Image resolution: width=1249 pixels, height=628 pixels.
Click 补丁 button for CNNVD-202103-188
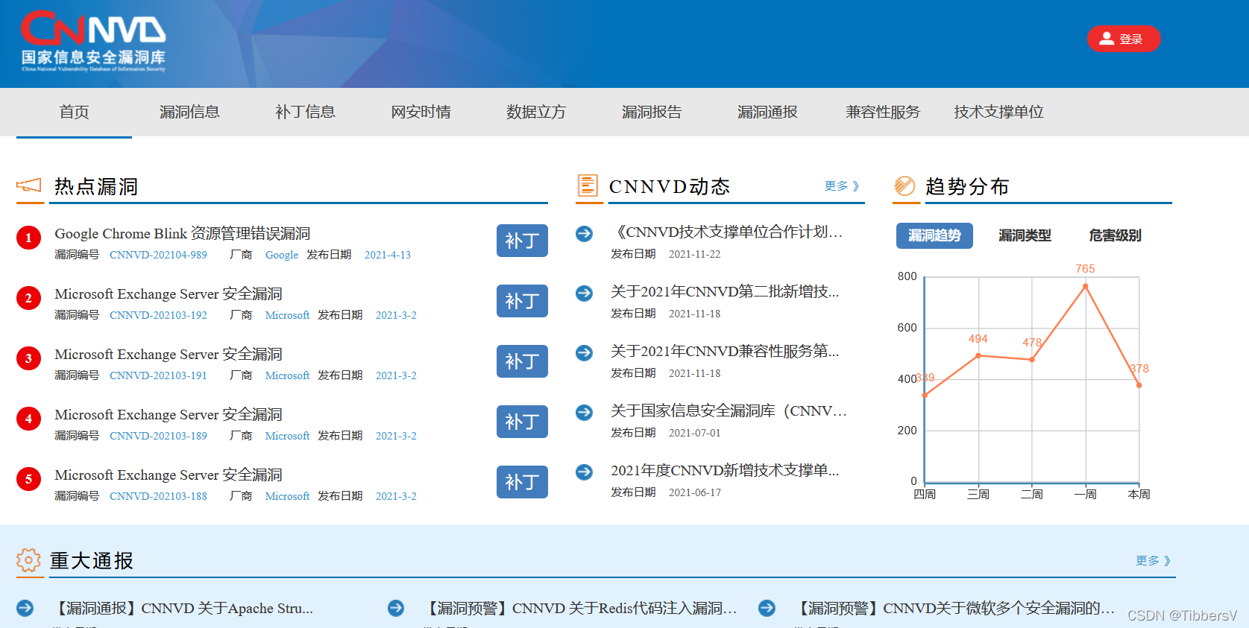pos(522,482)
